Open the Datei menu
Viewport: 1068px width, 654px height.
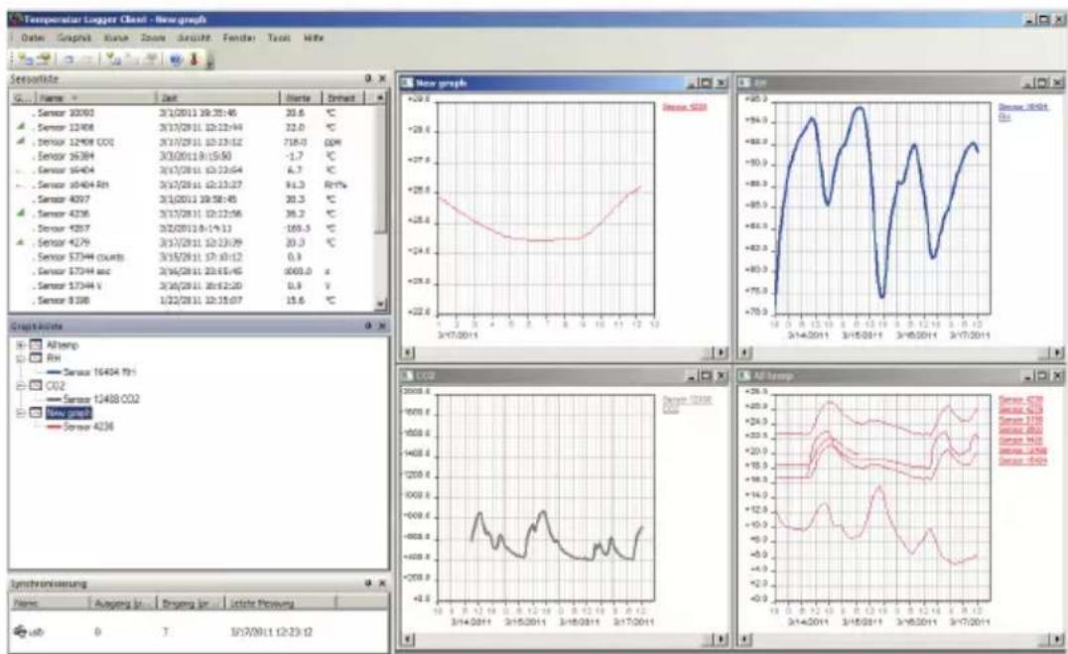[x=33, y=38]
